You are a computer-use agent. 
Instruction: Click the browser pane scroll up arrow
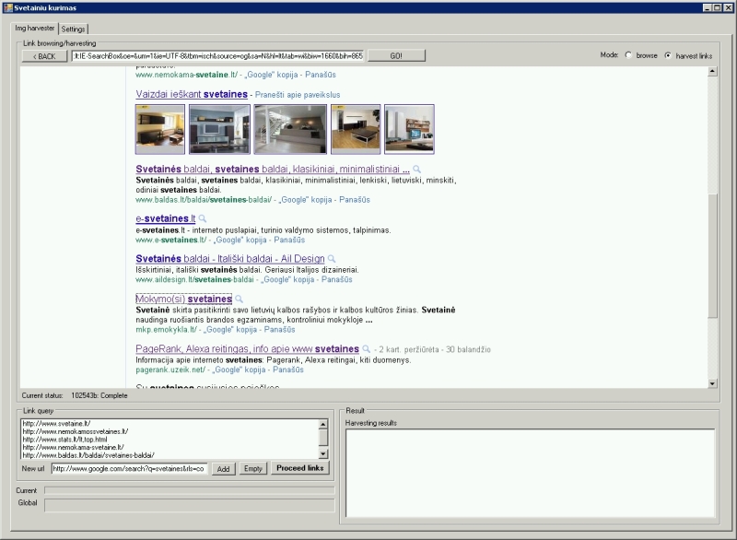coord(712,72)
